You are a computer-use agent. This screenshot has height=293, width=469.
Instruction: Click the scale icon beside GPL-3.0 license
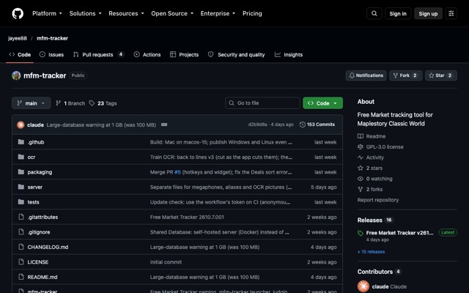coord(361,146)
